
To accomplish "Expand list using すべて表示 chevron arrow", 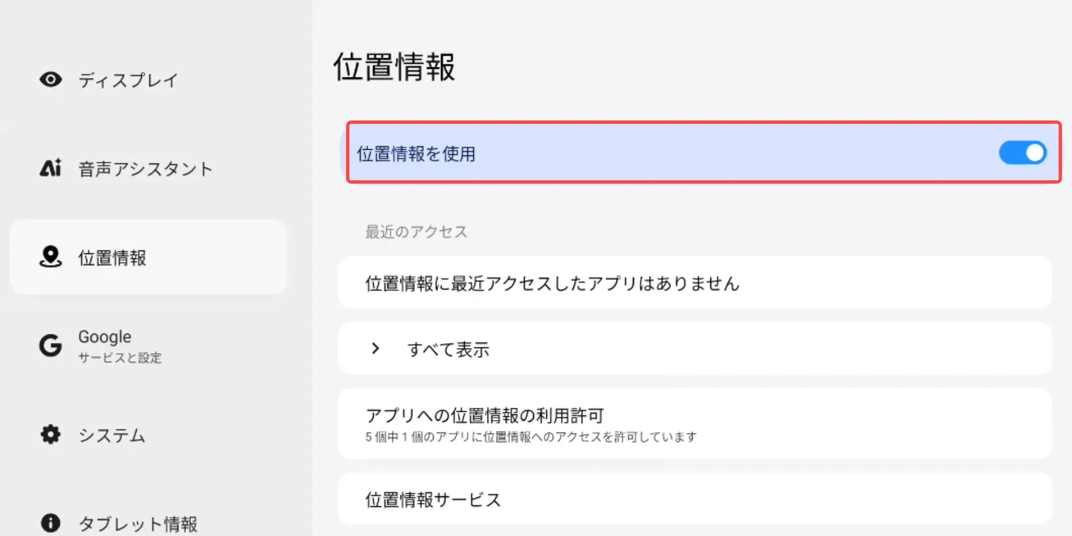I will (375, 349).
